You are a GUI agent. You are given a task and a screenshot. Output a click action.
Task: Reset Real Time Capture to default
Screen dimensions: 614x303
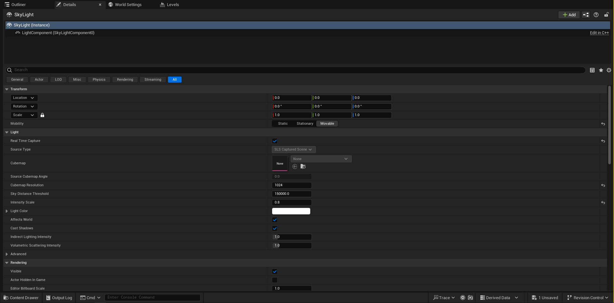coord(603,141)
